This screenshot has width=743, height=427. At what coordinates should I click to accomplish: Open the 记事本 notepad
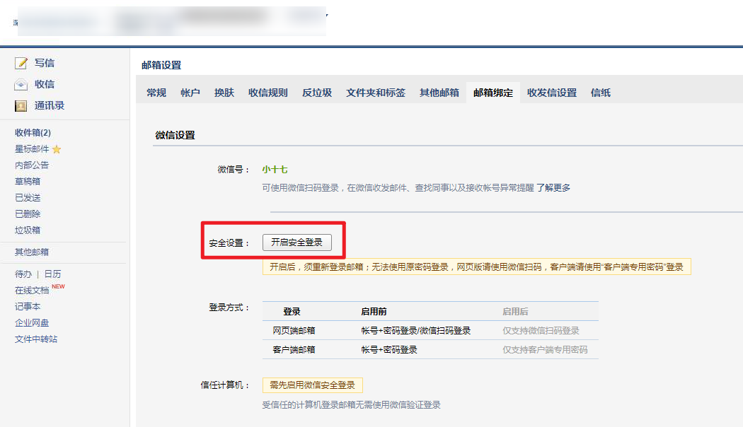28,307
